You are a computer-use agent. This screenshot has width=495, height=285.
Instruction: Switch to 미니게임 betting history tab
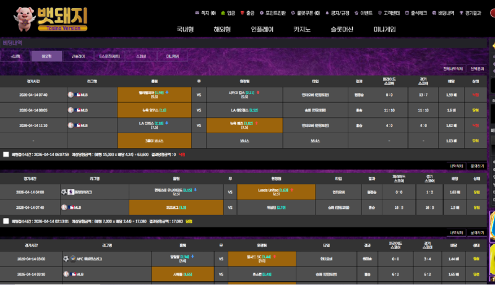[x=173, y=56]
